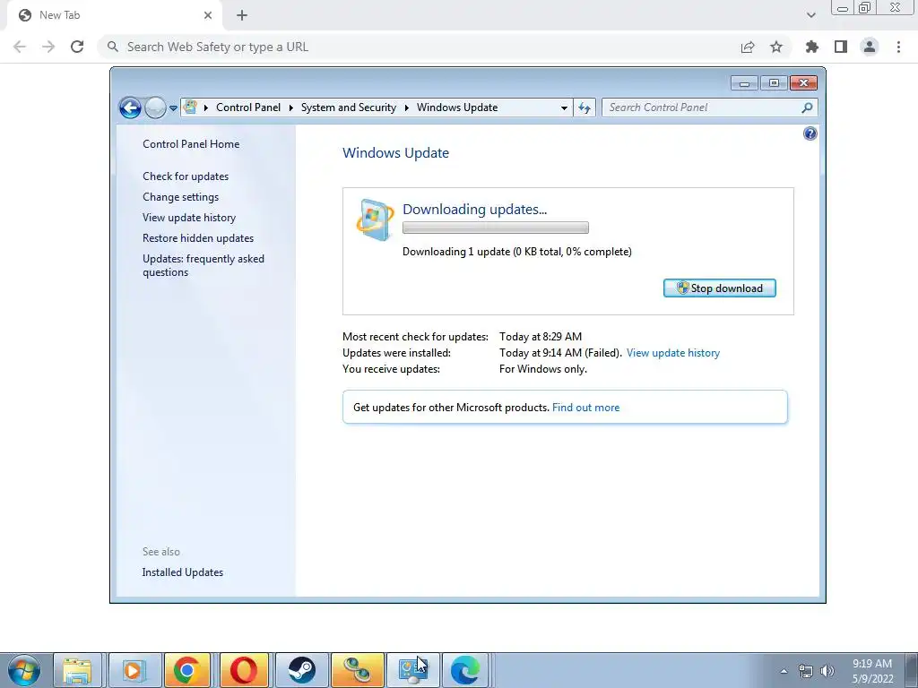Click the browser forward arrow
The image size is (918, 688).
[x=48, y=47]
